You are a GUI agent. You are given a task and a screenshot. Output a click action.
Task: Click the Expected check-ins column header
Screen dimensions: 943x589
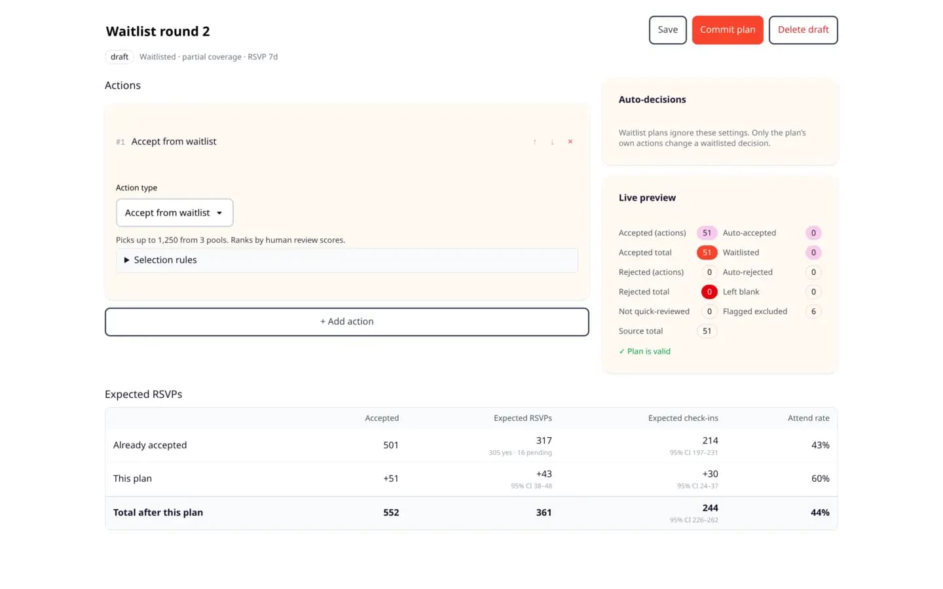click(x=683, y=418)
